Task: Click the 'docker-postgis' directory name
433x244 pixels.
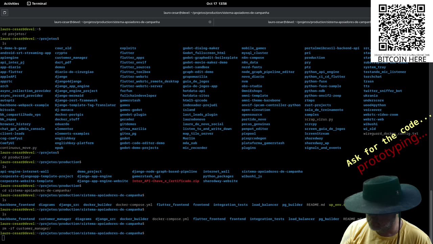Action: pos(69,115)
